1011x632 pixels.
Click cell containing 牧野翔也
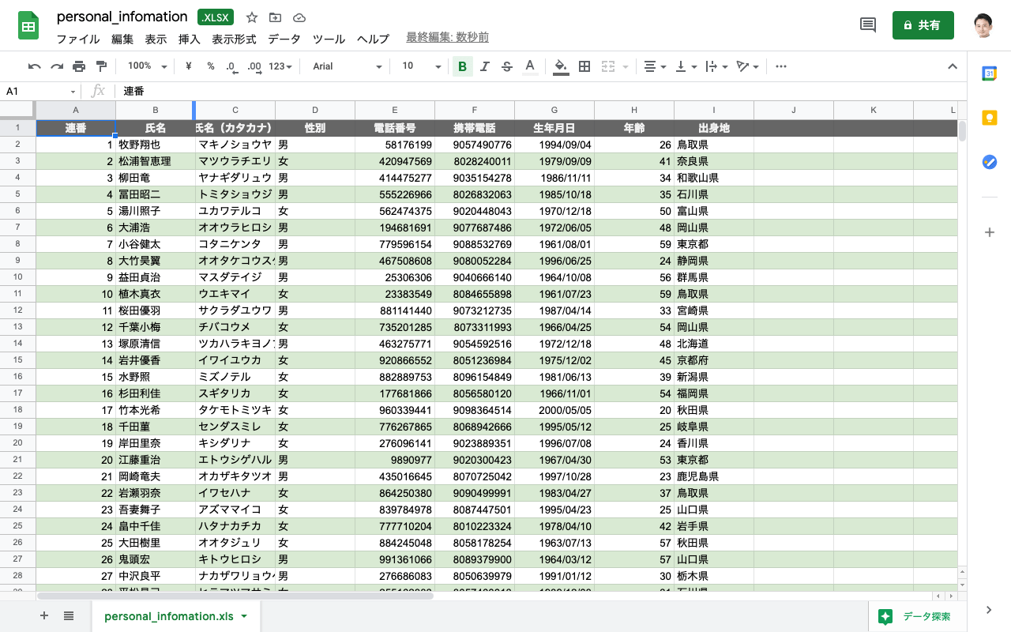point(156,145)
